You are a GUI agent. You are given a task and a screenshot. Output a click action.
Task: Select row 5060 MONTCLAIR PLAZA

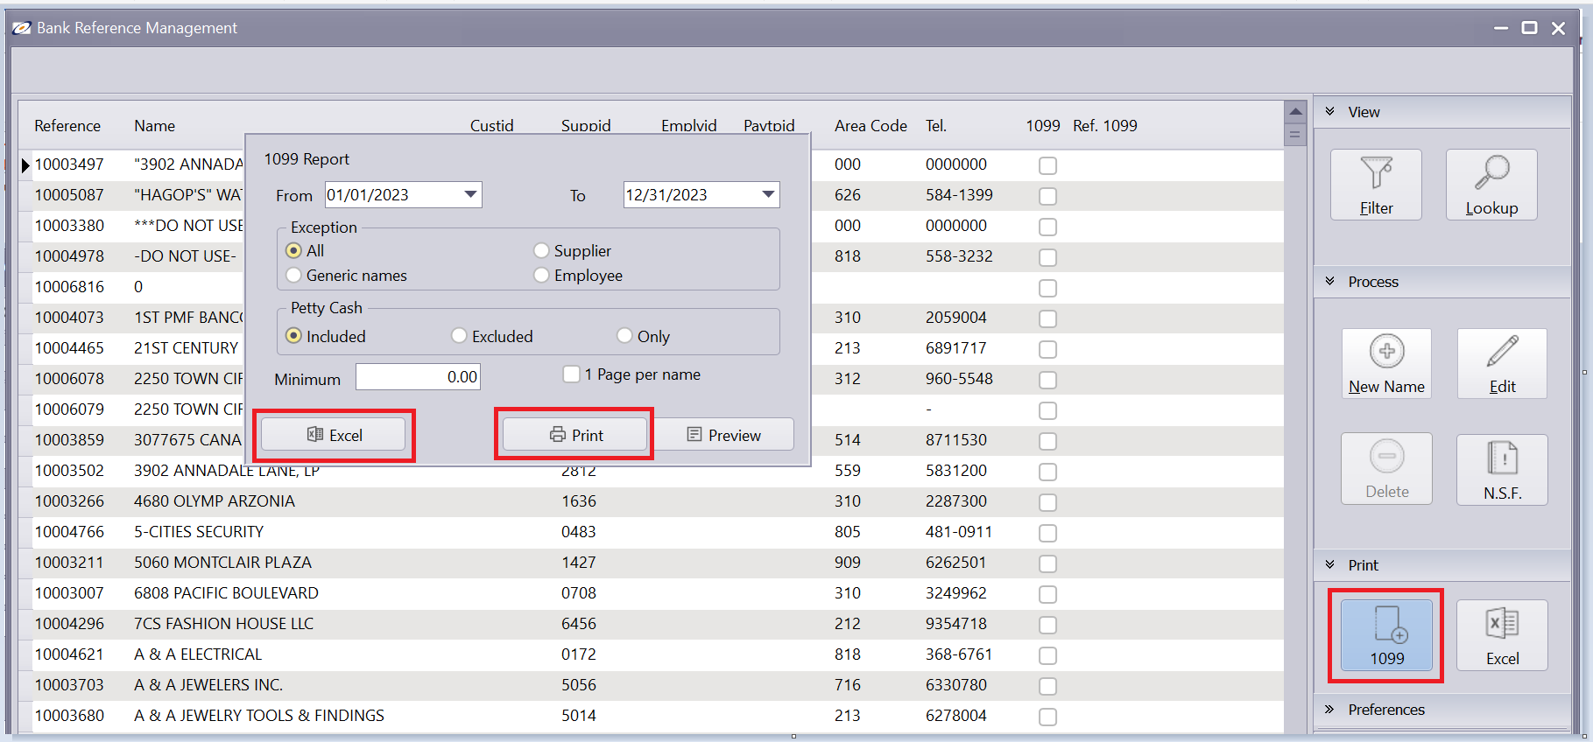pos(651,563)
